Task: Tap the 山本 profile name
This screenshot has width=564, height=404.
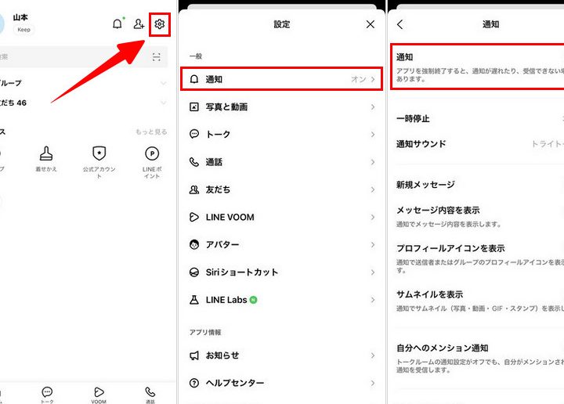Action: [x=20, y=17]
